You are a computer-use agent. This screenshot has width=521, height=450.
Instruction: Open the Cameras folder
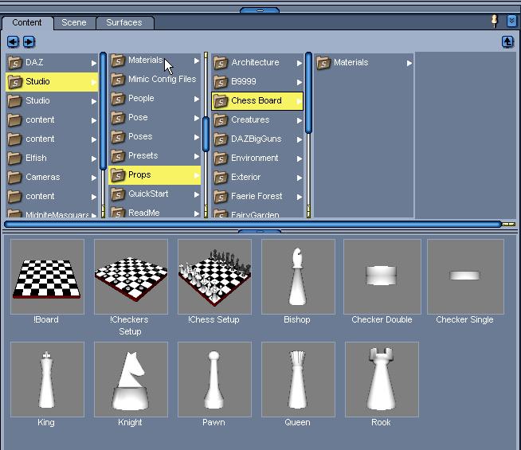click(52, 178)
